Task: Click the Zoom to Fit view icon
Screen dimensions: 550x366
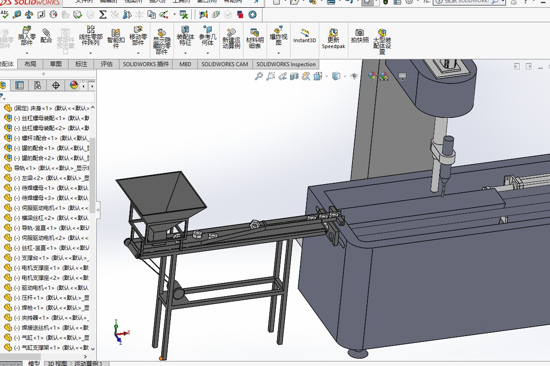Action: pyautogui.click(x=259, y=76)
